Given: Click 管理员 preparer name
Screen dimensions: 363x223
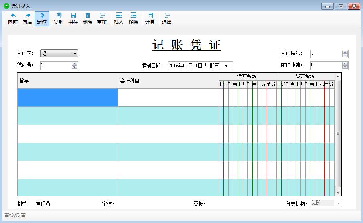Looking at the screenshot, I should click(43, 204).
